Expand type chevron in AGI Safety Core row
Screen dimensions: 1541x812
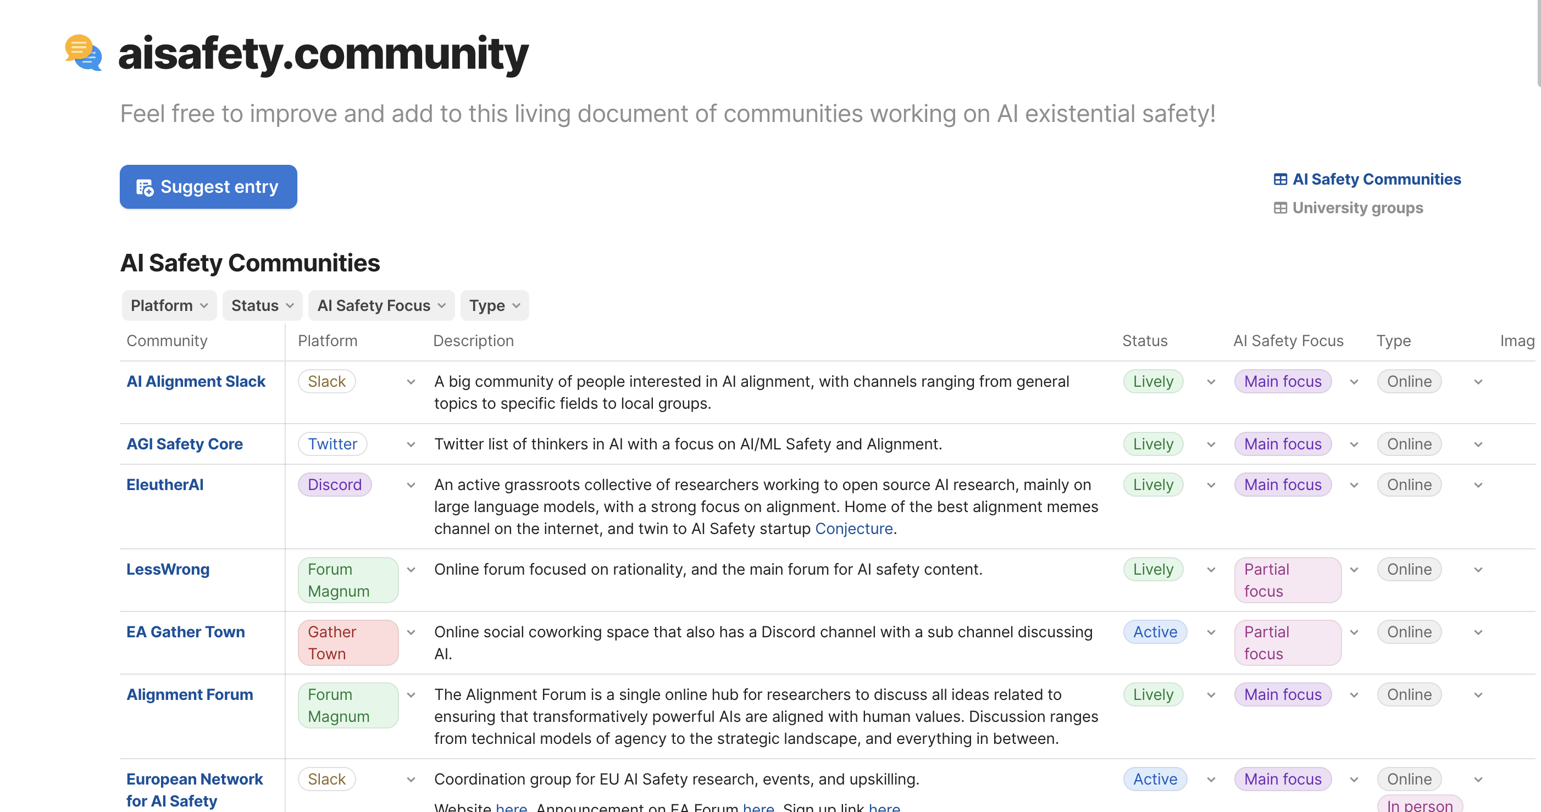click(1478, 444)
